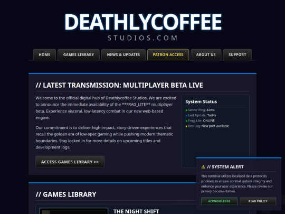Open the About Us tab
285x214 pixels.
point(206,54)
